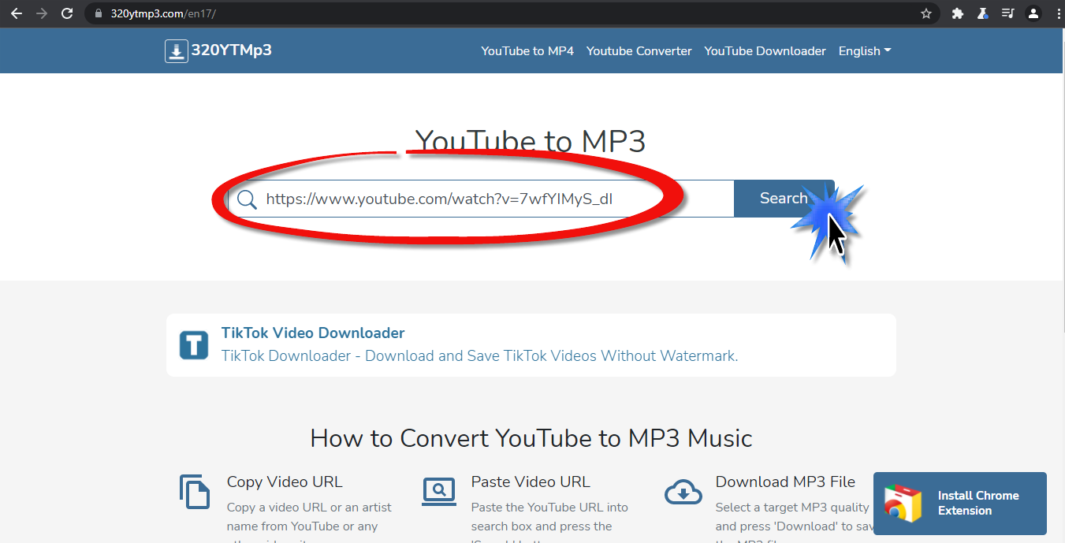Viewport: 1065px width, 543px height.
Task: Click the Paste Video URL step title
Action: point(531,482)
